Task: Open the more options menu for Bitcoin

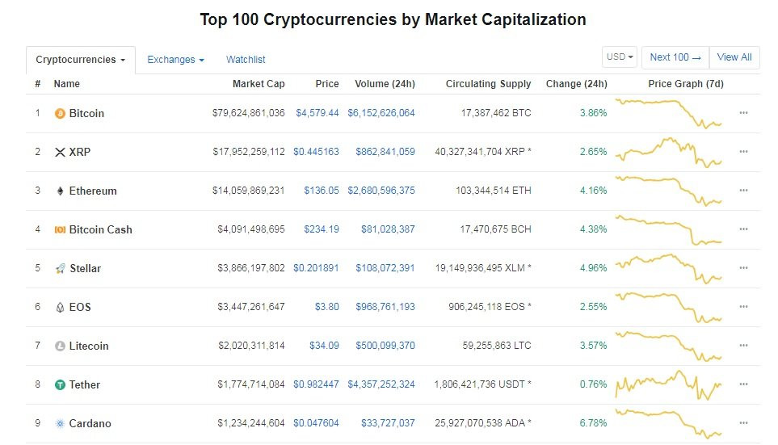Action: (743, 114)
